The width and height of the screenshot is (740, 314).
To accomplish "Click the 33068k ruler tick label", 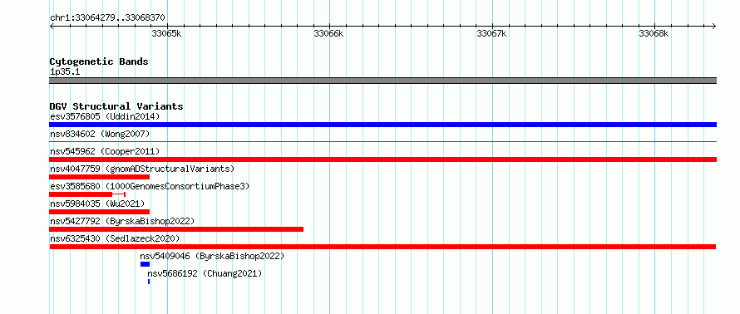I will (x=654, y=33).
